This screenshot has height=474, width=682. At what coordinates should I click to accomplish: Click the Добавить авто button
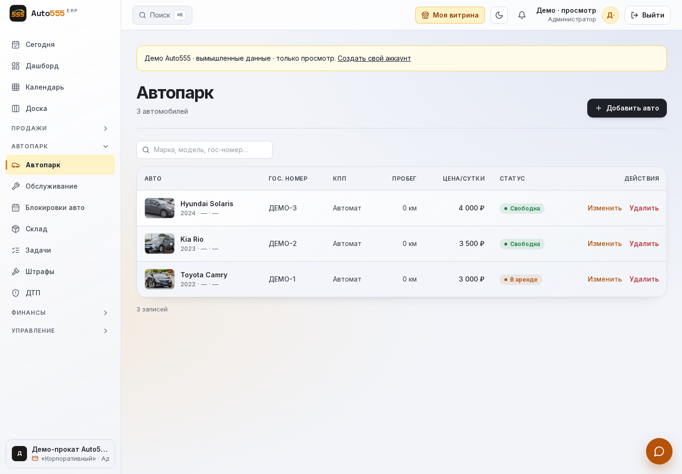coord(627,108)
